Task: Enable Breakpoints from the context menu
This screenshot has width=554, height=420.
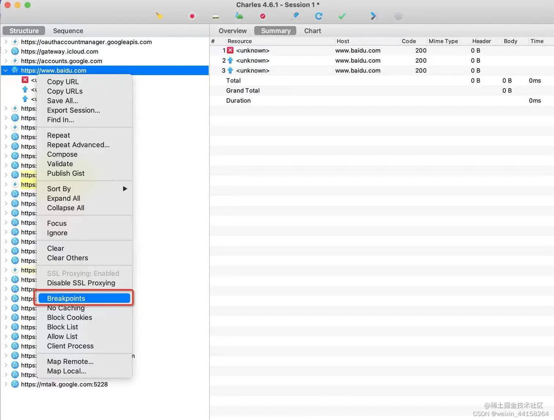Action: coord(85,298)
